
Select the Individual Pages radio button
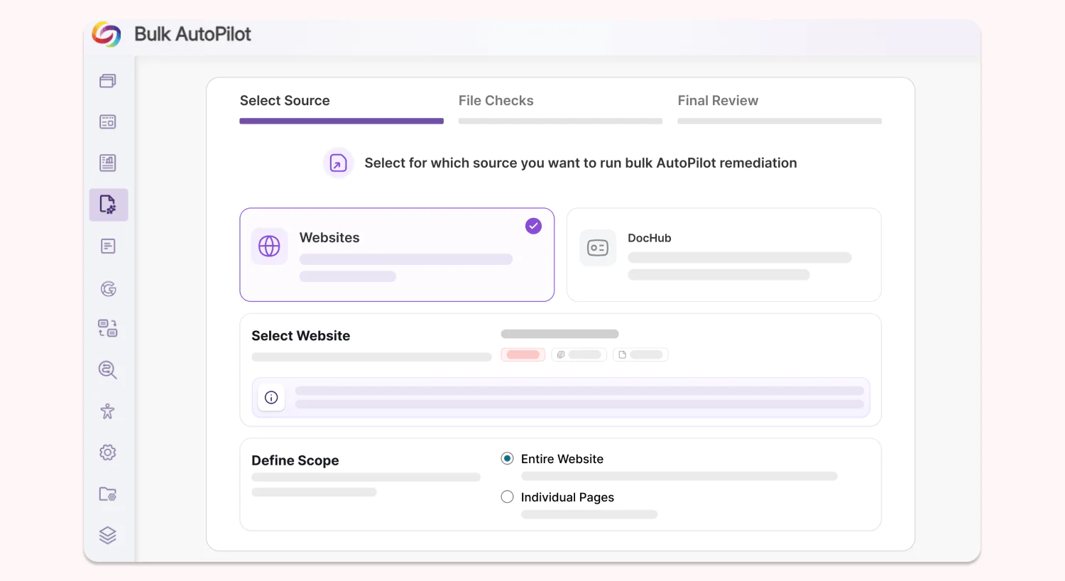coord(507,496)
